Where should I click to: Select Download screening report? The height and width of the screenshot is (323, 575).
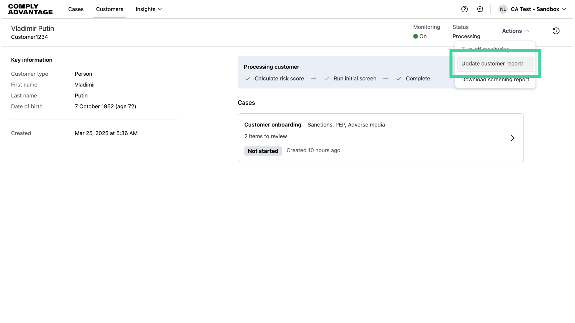[495, 79]
